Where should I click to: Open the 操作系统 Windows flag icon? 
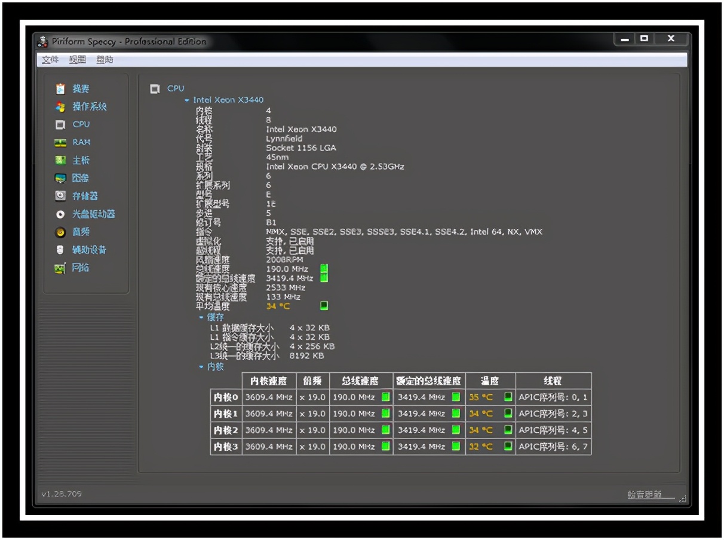(x=60, y=106)
